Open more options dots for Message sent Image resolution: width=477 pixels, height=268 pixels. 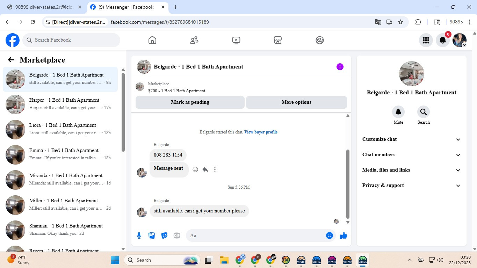pos(215,169)
